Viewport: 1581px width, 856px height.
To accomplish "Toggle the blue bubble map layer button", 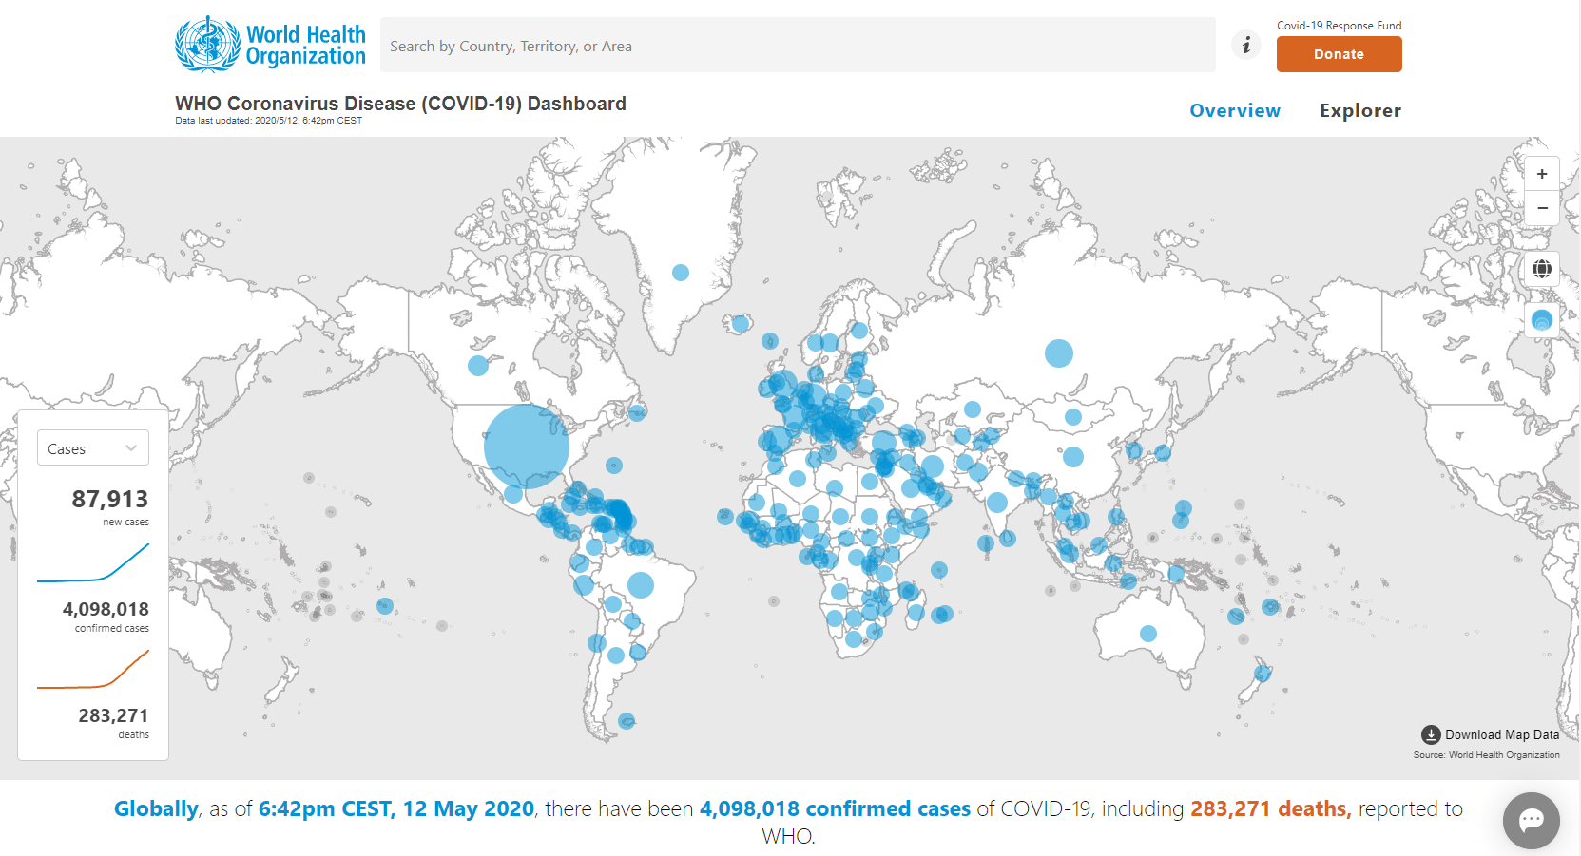I will point(1541,320).
